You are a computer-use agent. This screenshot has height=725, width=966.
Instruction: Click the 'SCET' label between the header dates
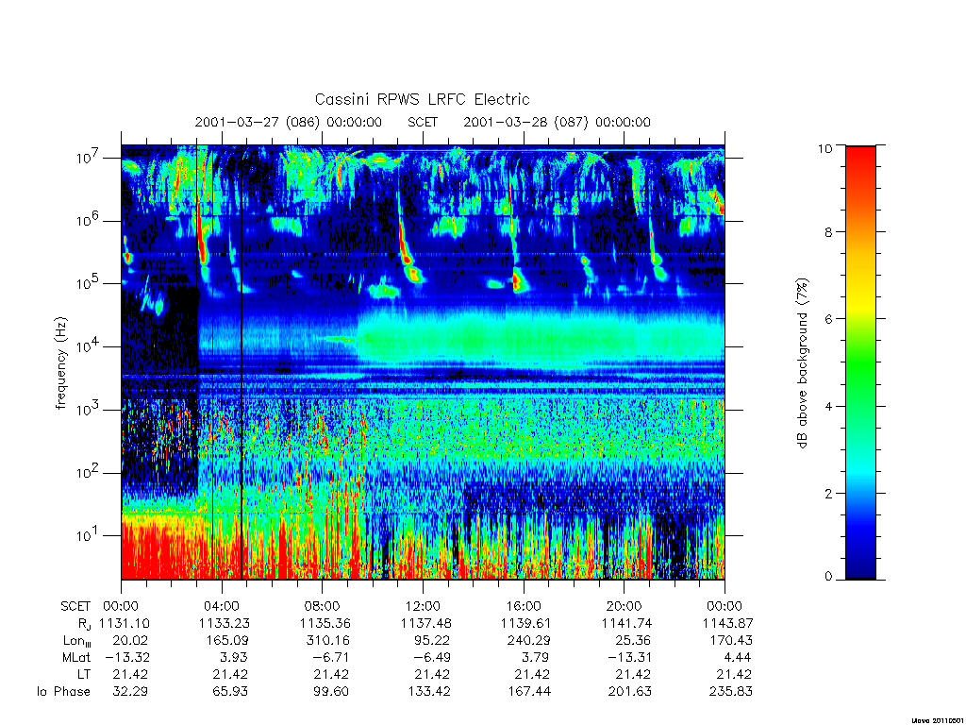pyautogui.click(x=423, y=122)
